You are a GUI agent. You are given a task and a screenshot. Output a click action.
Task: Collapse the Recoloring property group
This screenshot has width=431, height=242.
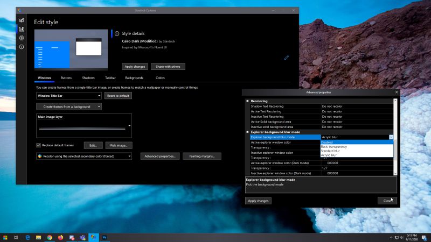point(248,101)
